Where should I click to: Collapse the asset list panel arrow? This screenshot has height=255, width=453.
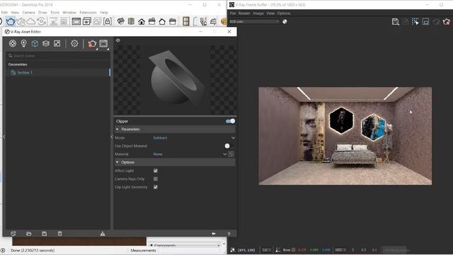[x=112, y=137]
